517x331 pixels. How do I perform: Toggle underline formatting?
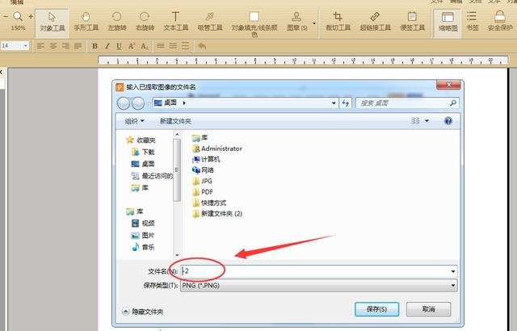[119, 46]
